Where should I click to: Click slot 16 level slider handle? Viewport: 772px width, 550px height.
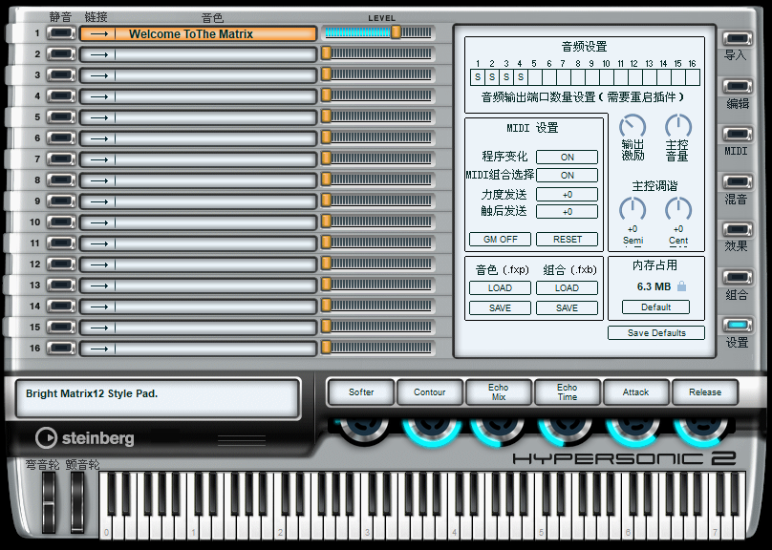tap(326, 347)
